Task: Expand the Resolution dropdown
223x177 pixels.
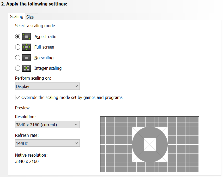Action: pos(47,125)
